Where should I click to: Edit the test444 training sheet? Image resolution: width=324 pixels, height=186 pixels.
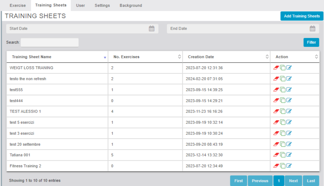pyautogui.click(x=289, y=101)
